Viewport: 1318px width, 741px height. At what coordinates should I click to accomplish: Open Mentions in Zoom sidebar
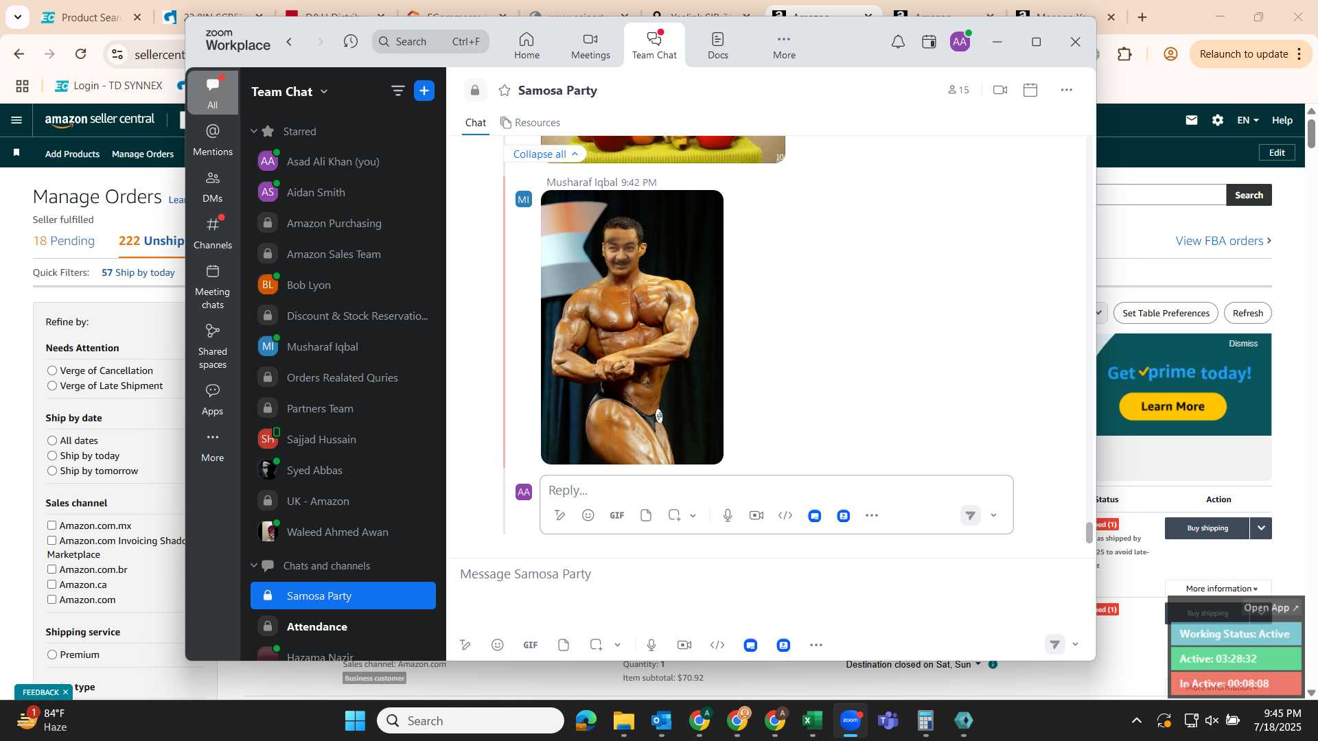[x=213, y=139]
